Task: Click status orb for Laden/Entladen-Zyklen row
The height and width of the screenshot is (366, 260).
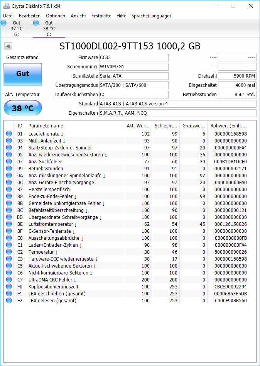Action: [9, 245]
